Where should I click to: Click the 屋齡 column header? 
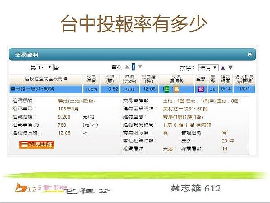tap(213, 79)
